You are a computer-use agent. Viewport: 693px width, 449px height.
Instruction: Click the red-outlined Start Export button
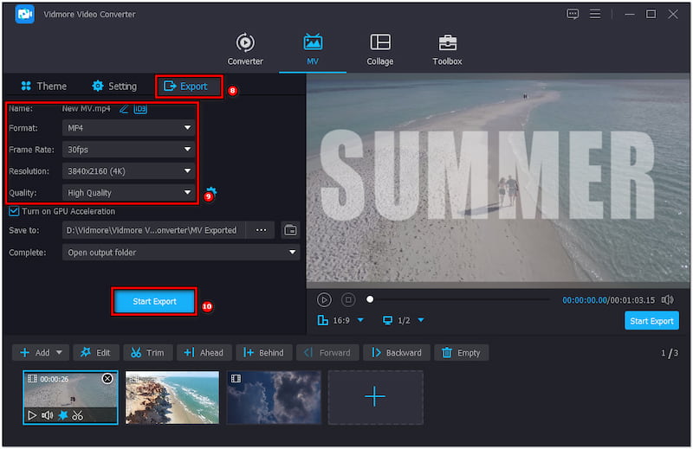(155, 301)
